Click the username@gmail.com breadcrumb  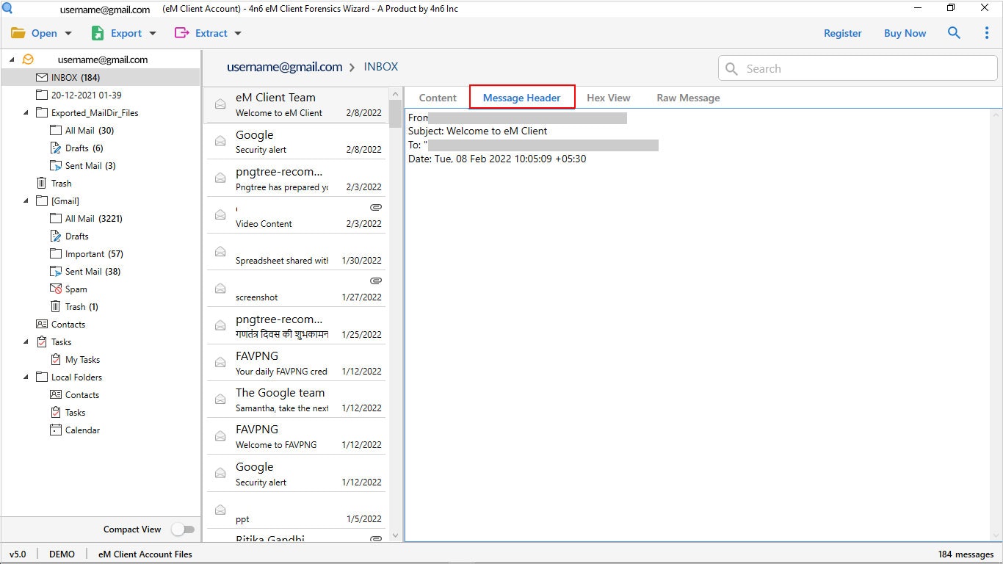coord(285,67)
